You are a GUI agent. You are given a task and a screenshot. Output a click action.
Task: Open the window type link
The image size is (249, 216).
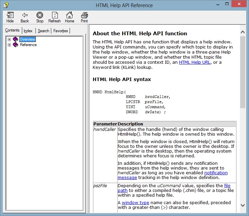click(x=135, y=203)
